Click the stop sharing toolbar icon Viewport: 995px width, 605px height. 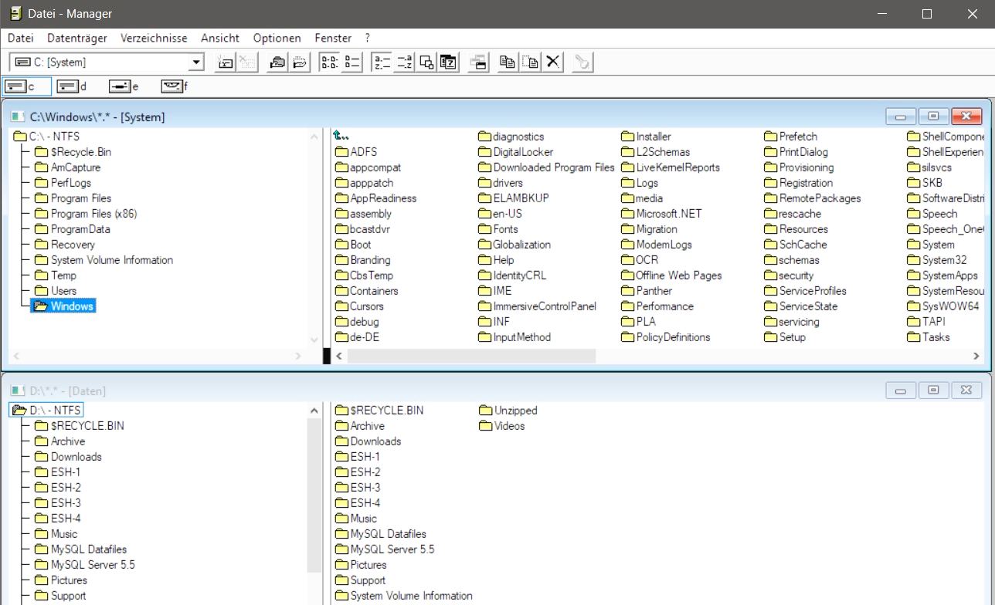(299, 63)
